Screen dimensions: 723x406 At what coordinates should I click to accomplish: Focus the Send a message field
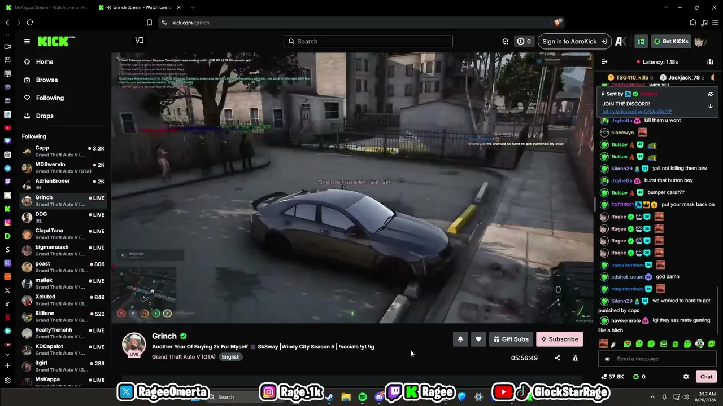click(657, 359)
